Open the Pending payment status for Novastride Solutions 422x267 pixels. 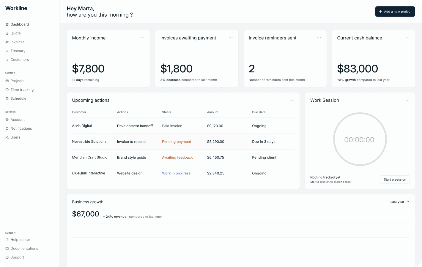(177, 142)
